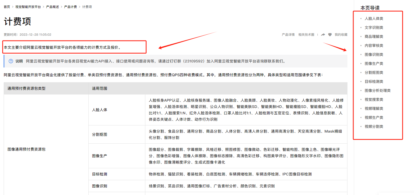Select 视频理解类 in page guide
Screen dimensions: 414x195
click(x=374, y=108)
